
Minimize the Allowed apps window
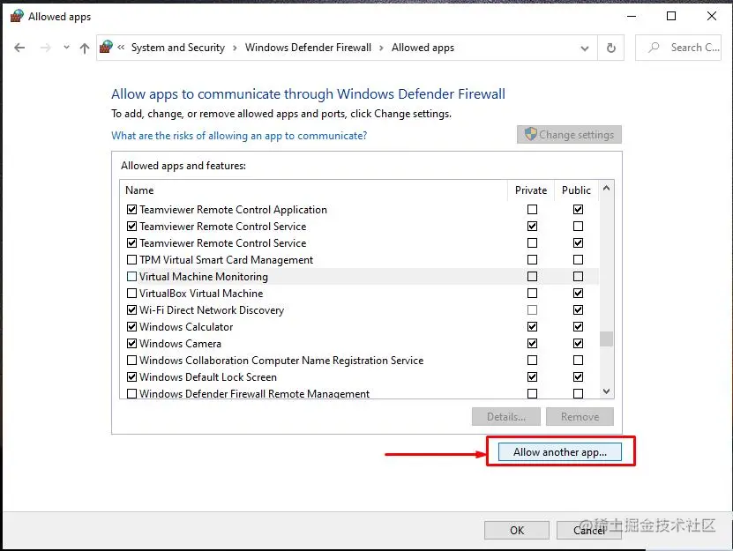[x=632, y=16]
